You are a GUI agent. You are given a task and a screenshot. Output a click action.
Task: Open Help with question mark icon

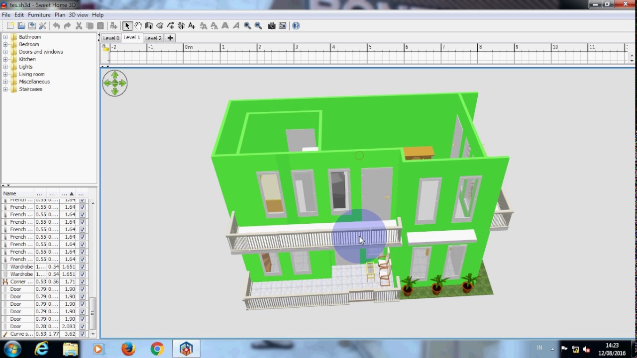click(x=296, y=26)
